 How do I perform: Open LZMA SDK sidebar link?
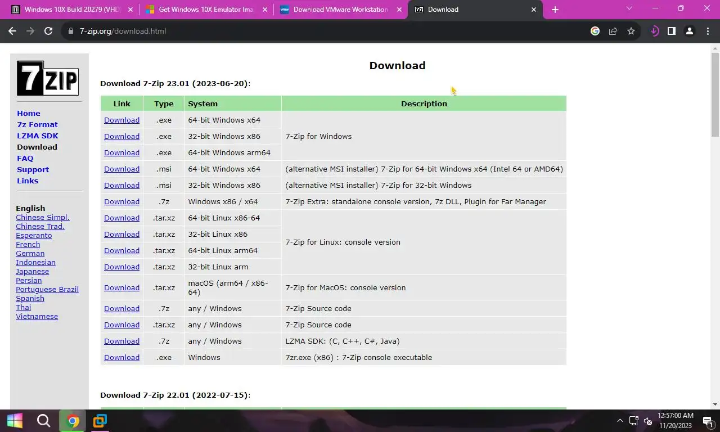[38, 136]
